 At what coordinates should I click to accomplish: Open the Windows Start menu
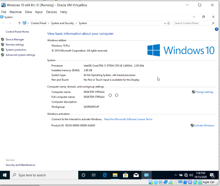point(5,175)
